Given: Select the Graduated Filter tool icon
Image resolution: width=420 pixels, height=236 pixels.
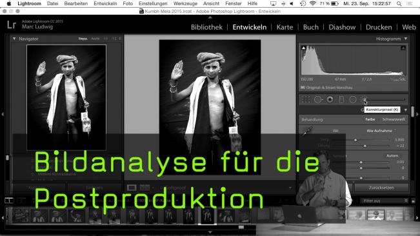Looking at the screenshot, I should click(x=341, y=99).
